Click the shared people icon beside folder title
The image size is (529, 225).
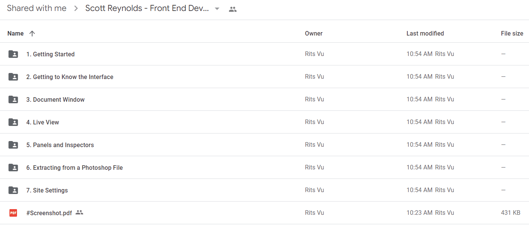[233, 9]
